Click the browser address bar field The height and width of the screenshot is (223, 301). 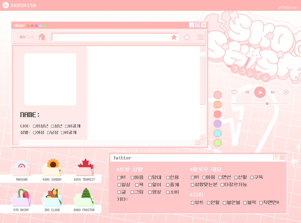pos(115,37)
